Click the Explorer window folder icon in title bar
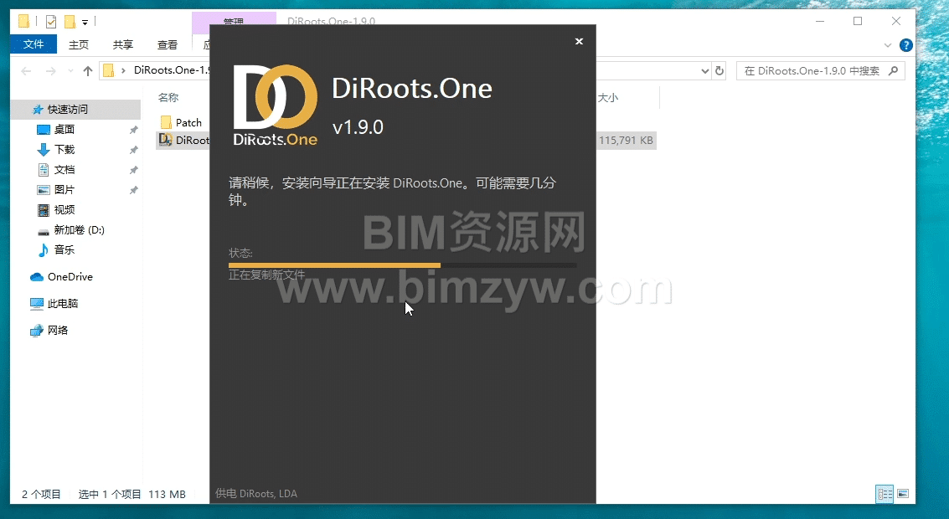This screenshot has width=949, height=519. [23, 22]
